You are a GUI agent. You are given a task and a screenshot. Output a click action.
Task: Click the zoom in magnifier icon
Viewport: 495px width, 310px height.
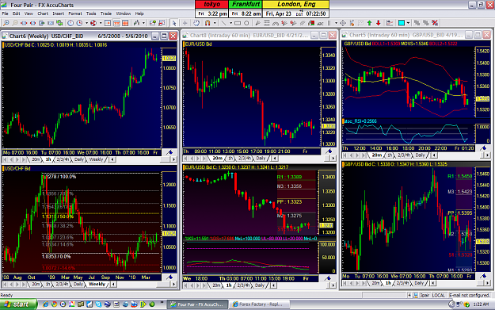[x=6, y=23]
